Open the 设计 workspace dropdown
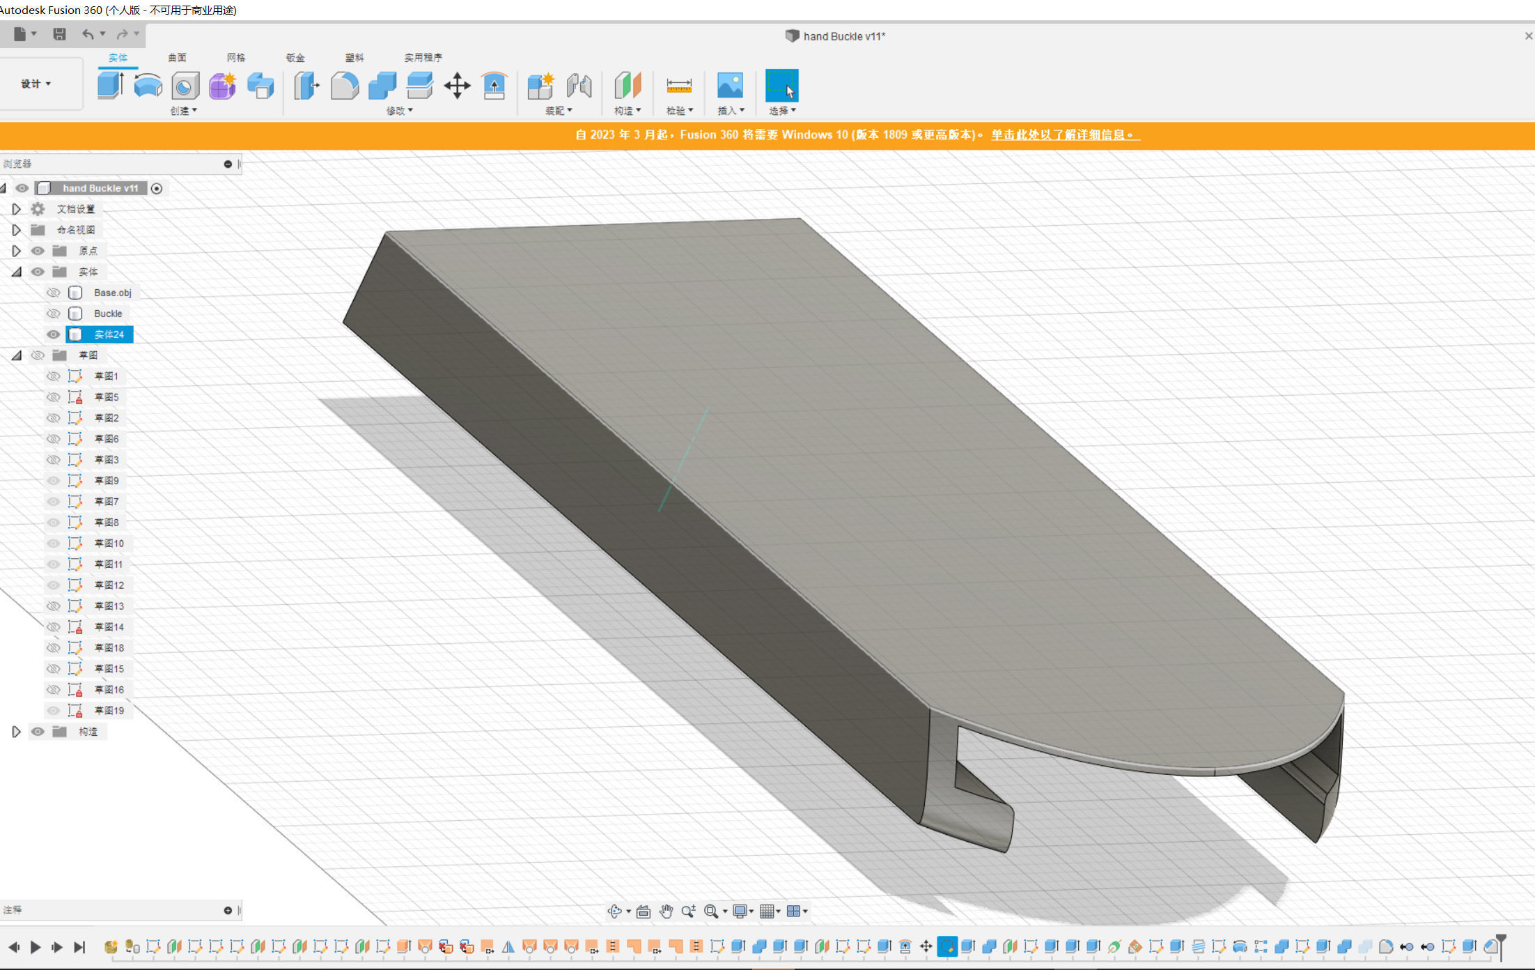 point(36,84)
